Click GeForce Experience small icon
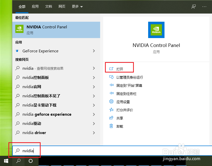Image resolution: width=212 pixels, height=166 pixels. [x=17, y=51]
